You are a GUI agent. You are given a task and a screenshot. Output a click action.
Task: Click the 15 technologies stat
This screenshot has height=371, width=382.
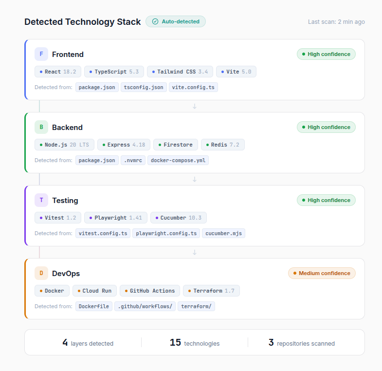[195, 342]
